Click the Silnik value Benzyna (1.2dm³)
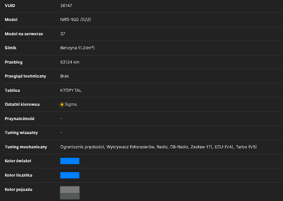283x201 pixels. point(77,48)
